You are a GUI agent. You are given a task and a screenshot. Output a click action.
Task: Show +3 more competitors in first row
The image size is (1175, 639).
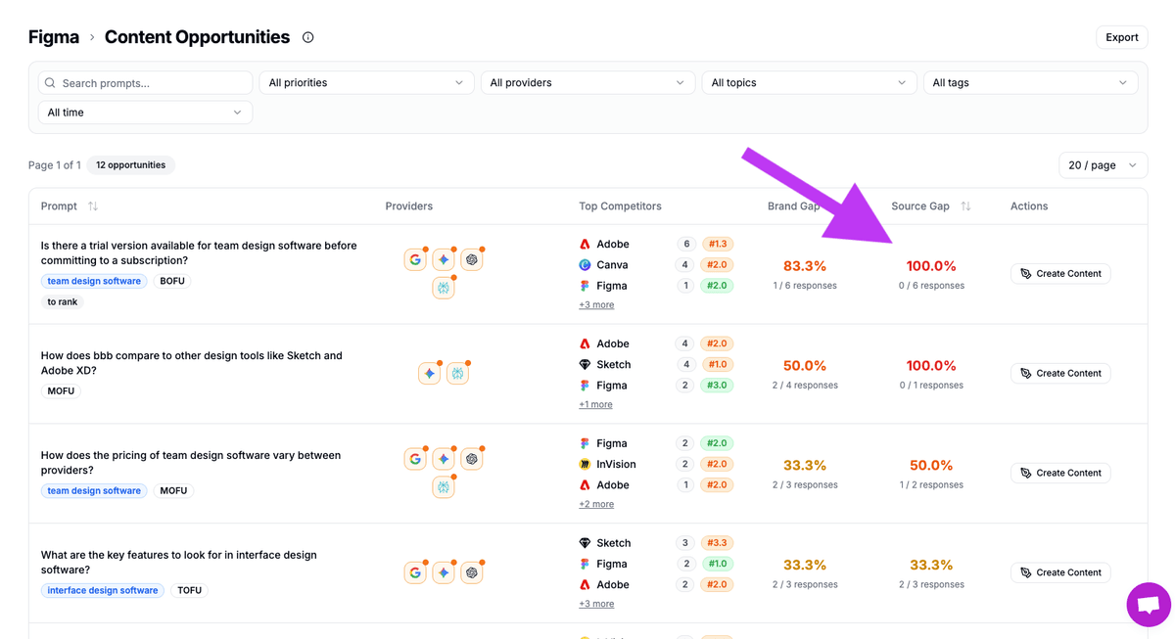tap(596, 305)
